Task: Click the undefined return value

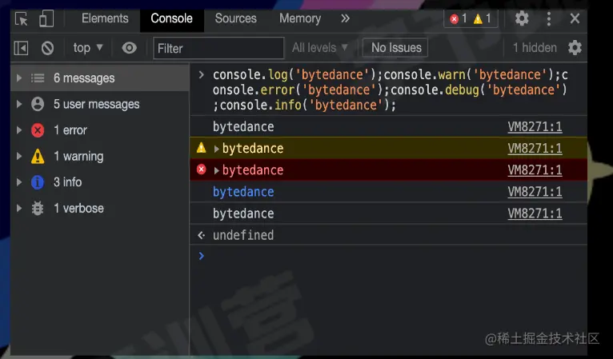Action: click(x=243, y=235)
